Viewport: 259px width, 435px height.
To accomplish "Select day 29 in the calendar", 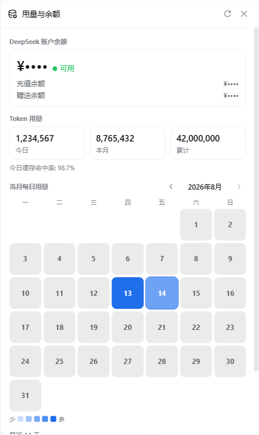I will pyautogui.click(x=196, y=361).
